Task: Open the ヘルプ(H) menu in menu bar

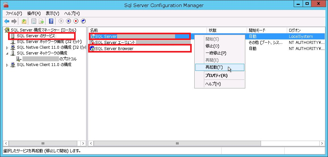Action: click(72, 13)
